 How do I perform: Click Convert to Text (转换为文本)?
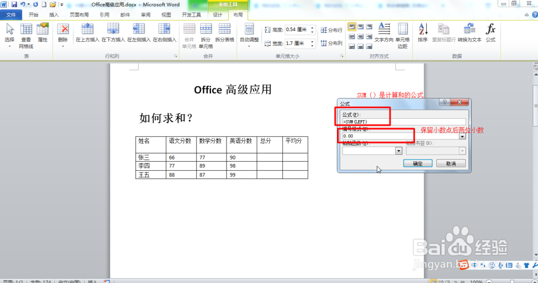pyautogui.click(x=469, y=33)
